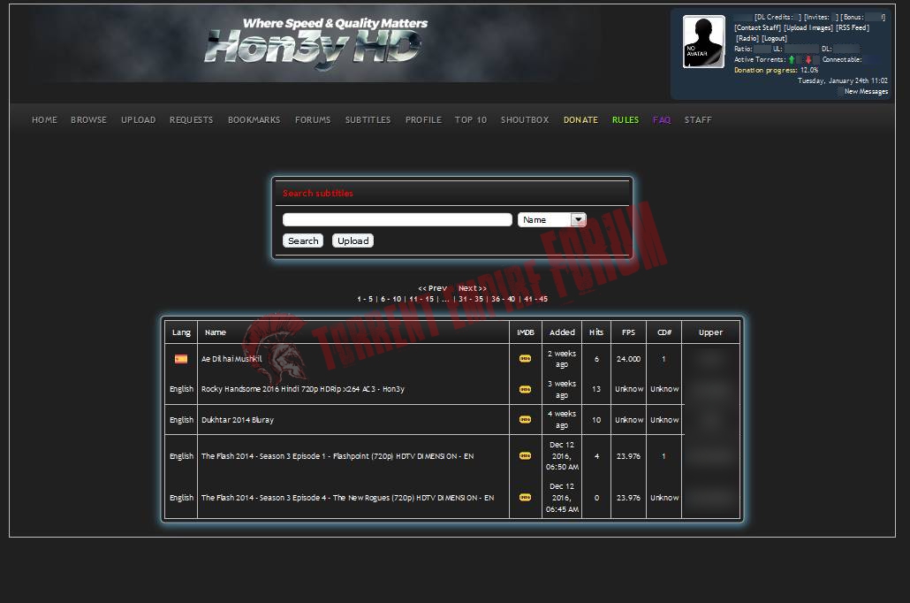910x603 pixels.
Task: Click New Messages link
Action: [x=866, y=92]
